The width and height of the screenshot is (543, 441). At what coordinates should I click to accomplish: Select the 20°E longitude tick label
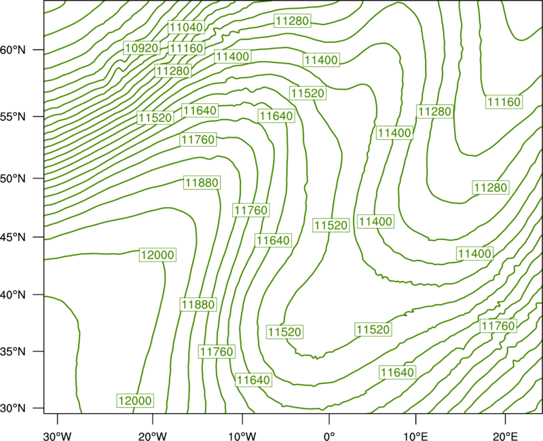pyautogui.click(x=505, y=436)
